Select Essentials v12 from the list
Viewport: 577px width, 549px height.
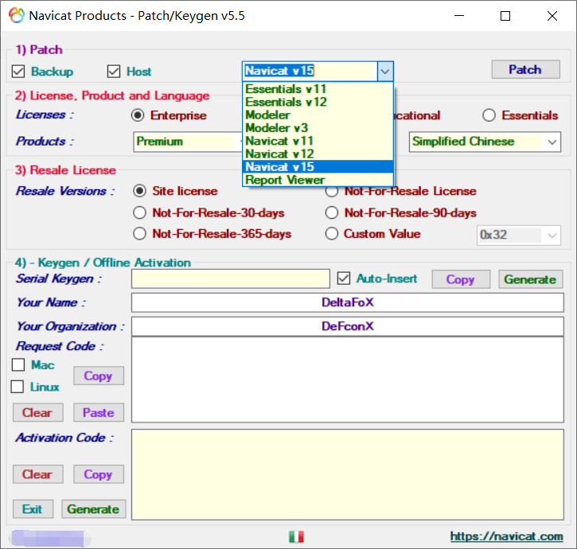pos(318,102)
